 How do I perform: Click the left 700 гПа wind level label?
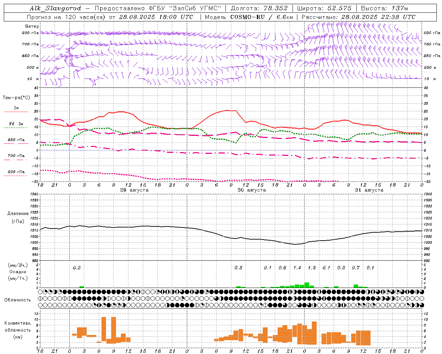tap(30, 44)
